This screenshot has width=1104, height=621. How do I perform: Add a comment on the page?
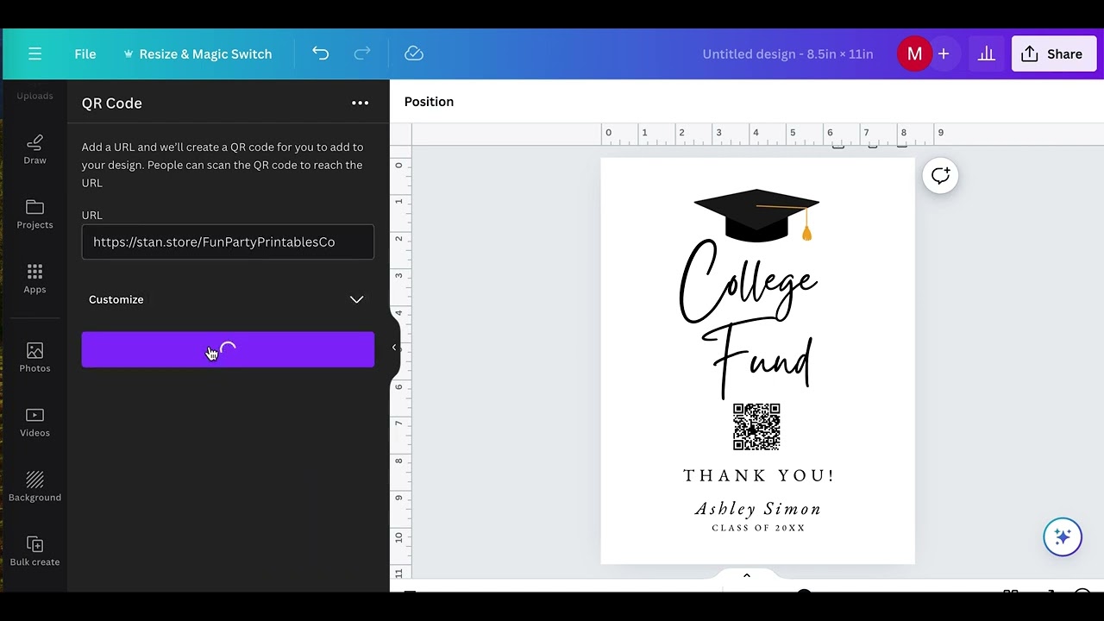(940, 176)
